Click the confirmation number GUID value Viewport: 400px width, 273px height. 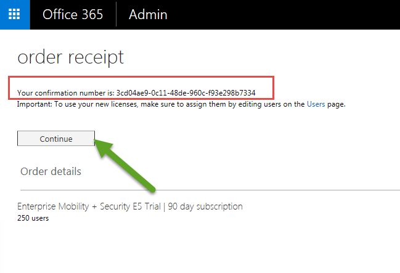186,93
